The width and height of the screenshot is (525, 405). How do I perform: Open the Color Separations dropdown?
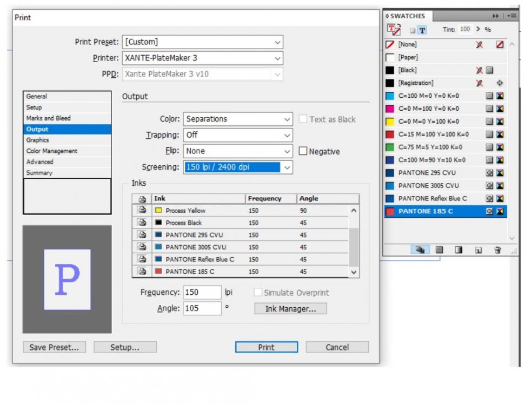(x=238, y=119)
